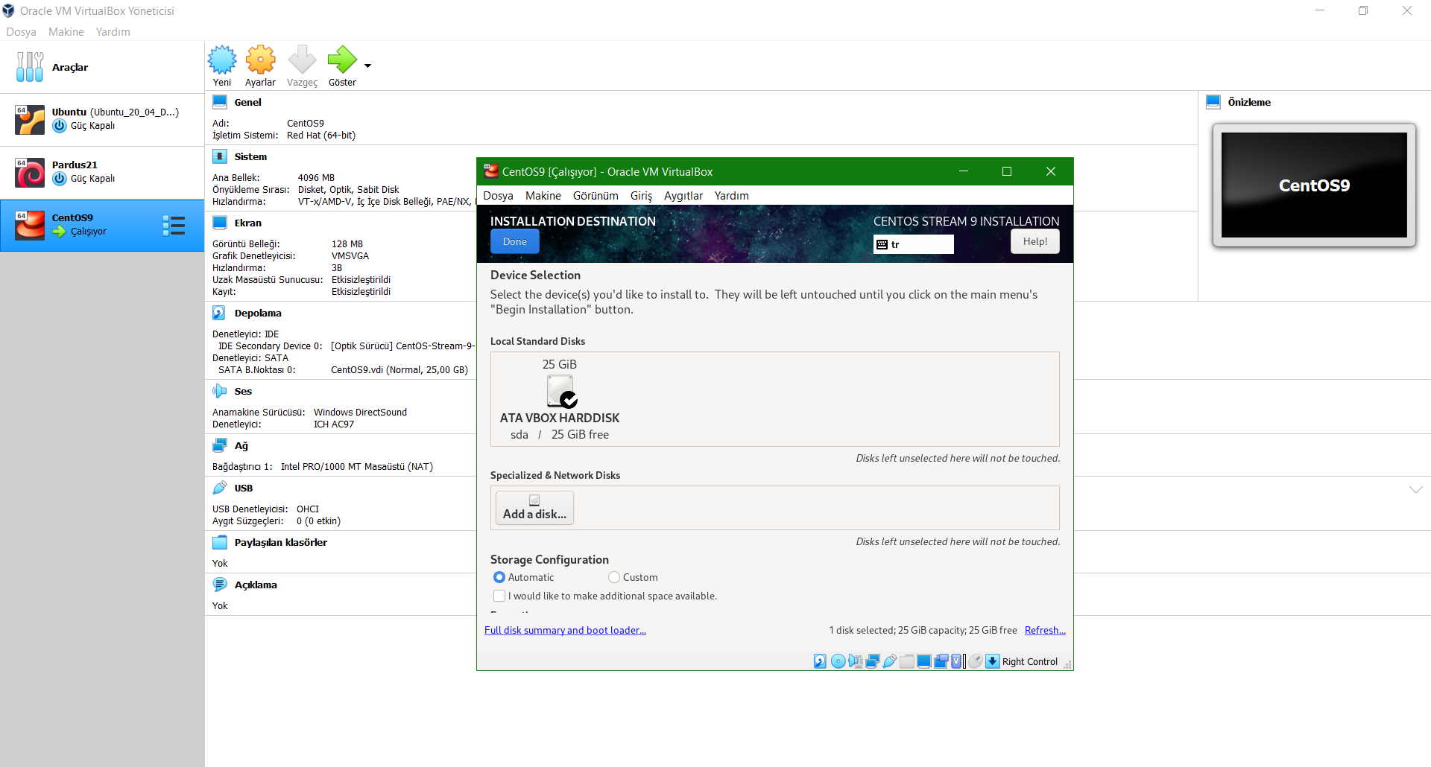The width and height of the screenshot is (1431, 767).
Task: Click shared folders status bar icon
Action: point(907,661)
